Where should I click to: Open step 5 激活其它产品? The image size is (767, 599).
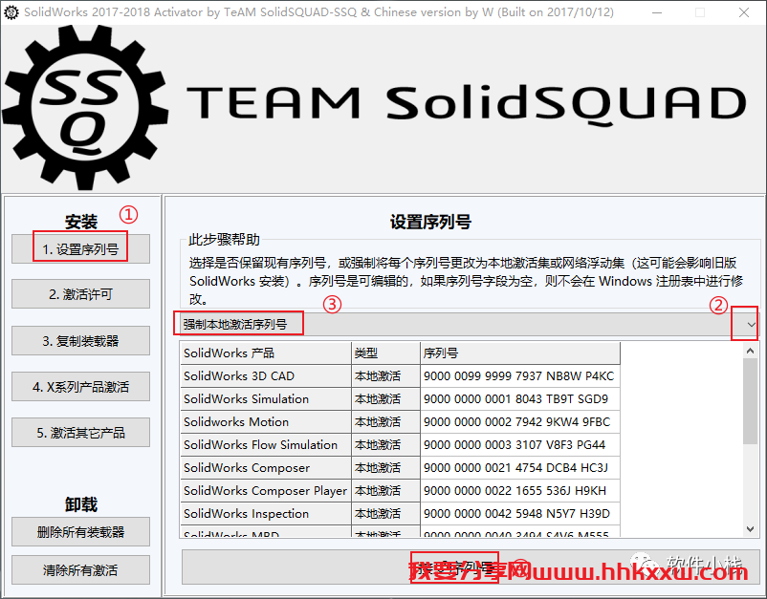tap(80, 433)
